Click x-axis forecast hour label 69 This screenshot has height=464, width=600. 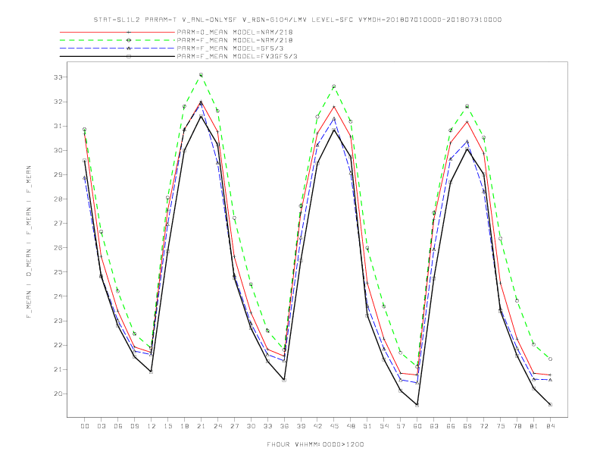(x=467, y=426)
